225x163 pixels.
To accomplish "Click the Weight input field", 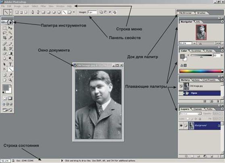I will click(x=92, y=12).
